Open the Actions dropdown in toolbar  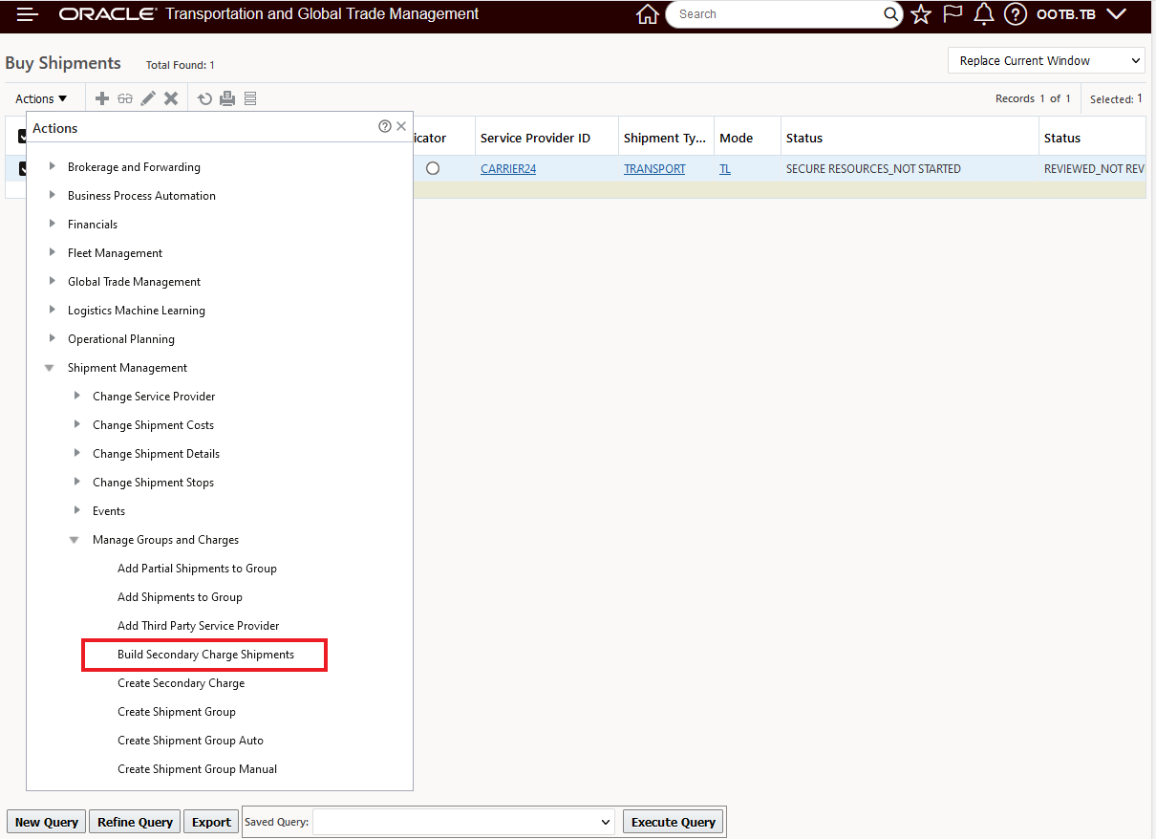tap(41, 98)
